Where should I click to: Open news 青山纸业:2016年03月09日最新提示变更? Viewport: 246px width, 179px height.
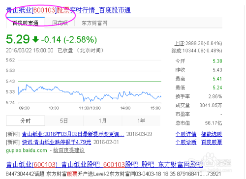[73, 134]
